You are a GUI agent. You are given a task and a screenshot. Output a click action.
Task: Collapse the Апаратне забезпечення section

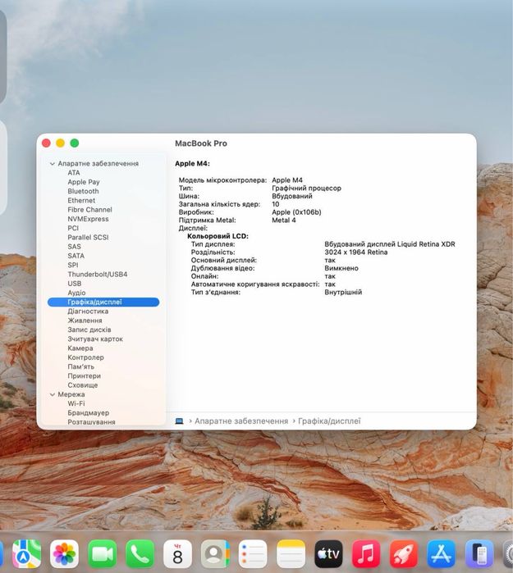52,164
